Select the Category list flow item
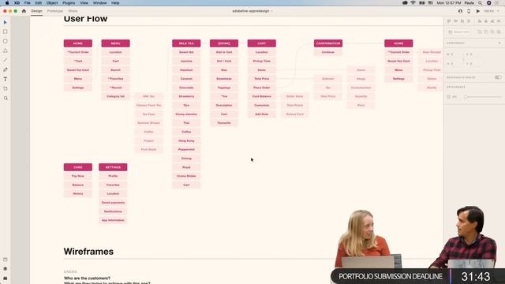This screenshot has width=505, height=284. (x=115, y=96)
